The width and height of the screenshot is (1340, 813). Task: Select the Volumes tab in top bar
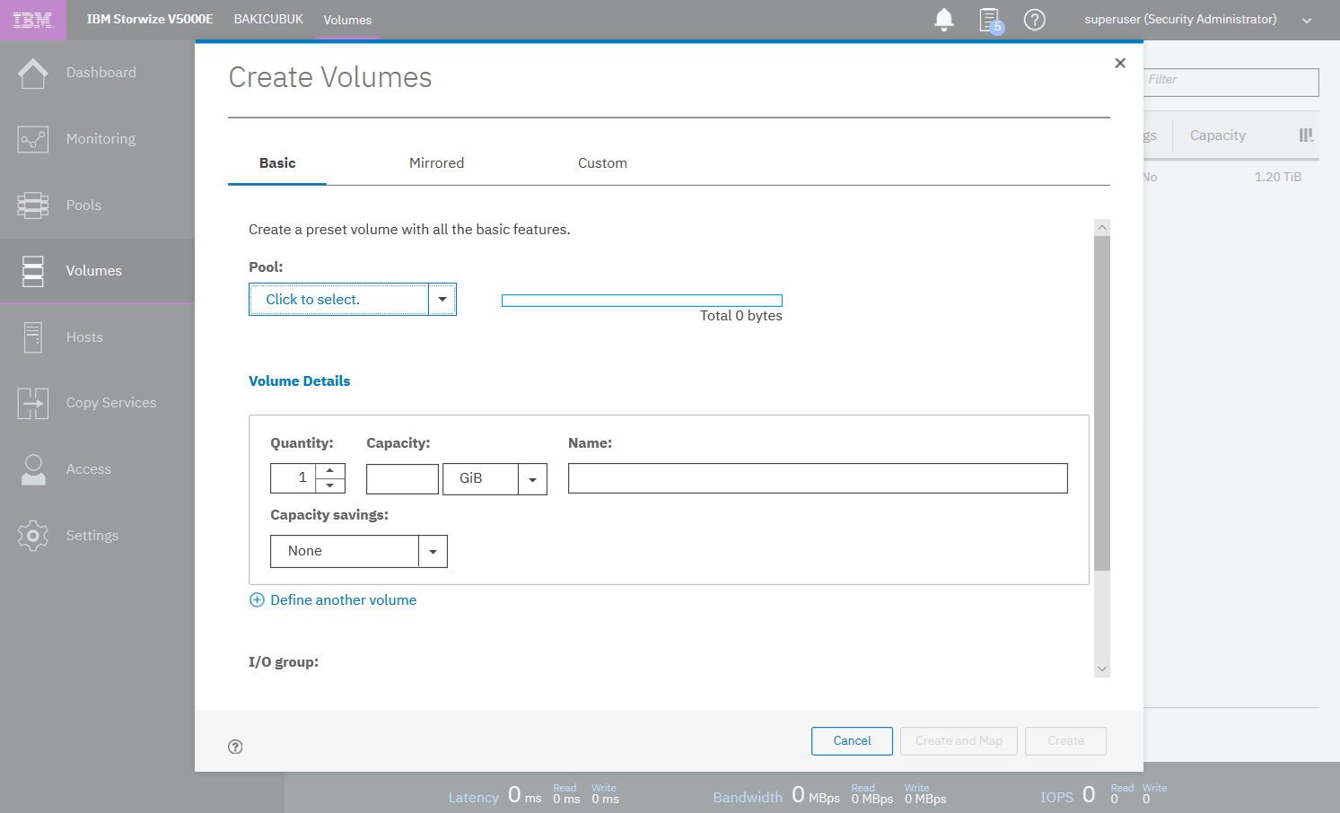[x=347, y=20]
